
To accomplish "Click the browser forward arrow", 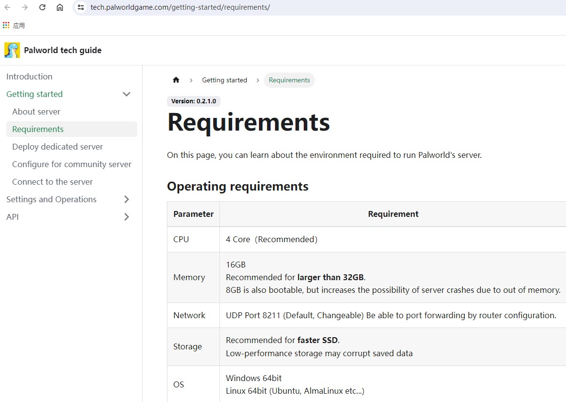I will point(25,7).
